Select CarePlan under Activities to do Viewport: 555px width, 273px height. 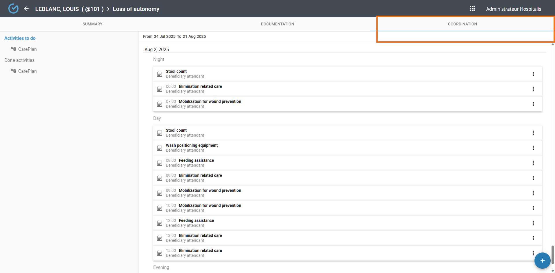pyautogui.click(x=27, y=49)
